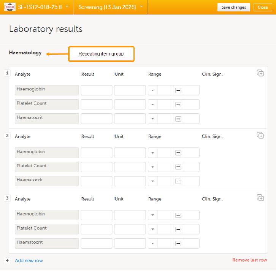Viewport: 276px width, 271px height.
Task: Click the dash icon in row 2 Platelet Count range
Action: coord(178,167)
